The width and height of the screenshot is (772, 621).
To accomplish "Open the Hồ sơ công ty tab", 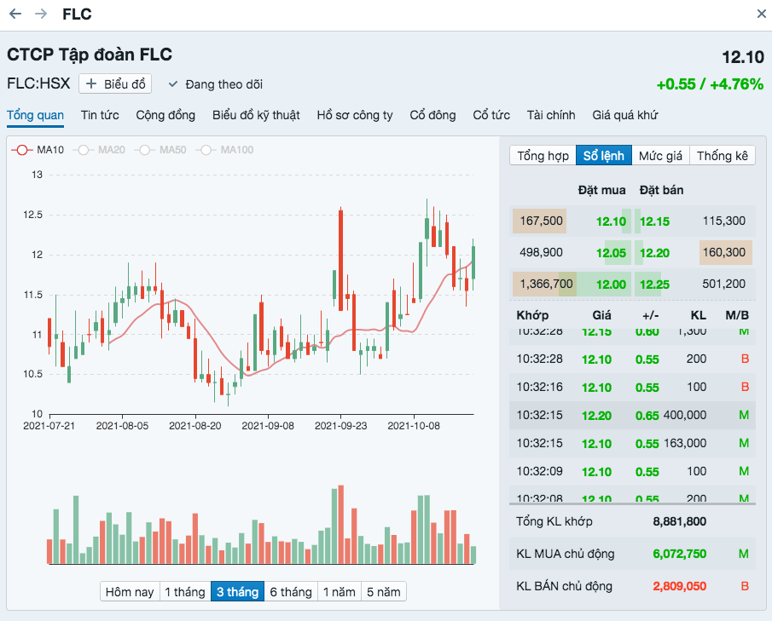I will coord(355,115).
